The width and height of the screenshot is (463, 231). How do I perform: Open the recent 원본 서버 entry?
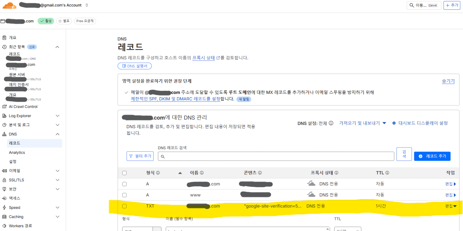[17, 74]
